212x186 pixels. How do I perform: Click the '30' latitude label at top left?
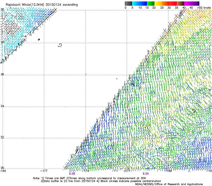tap(2, 9)
